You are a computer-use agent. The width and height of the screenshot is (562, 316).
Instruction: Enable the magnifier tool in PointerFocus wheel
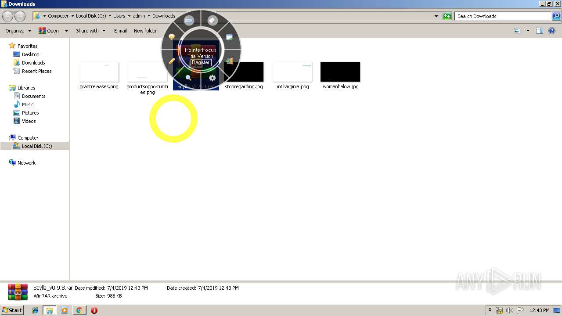[188, 78]
